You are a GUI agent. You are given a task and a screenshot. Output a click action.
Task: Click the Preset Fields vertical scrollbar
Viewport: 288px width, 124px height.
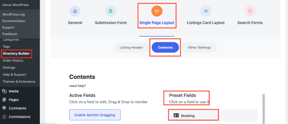coord(264,108)
